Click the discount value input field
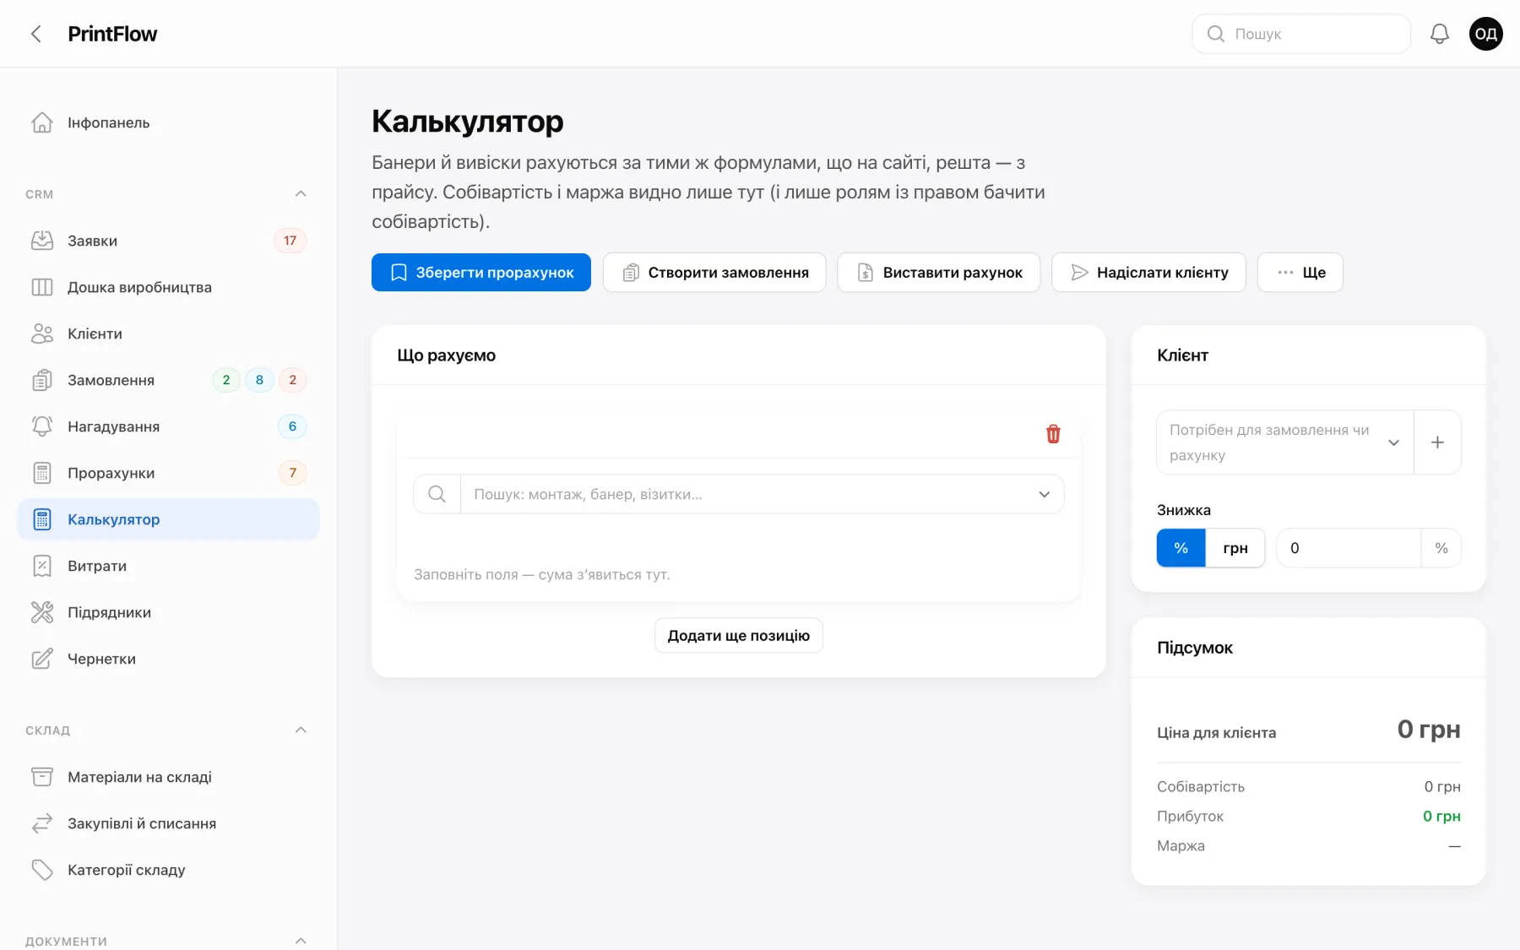Image resolution: width=1520 pixels, height=950 pixels. (1349, 548)
